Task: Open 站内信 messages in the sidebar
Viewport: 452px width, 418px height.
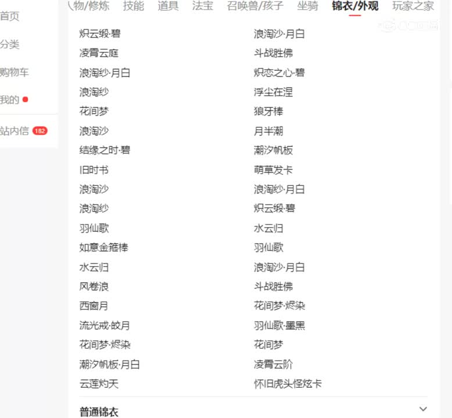Action: pyautogui.click(x=15, y=131)
